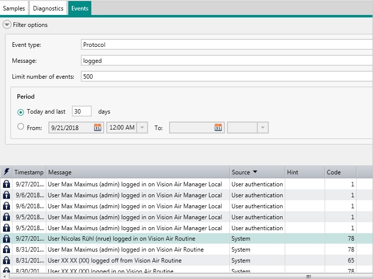373x279 pixels.
Task: Select 'User Max Maximus (admin) logged in on Vision Air Routine'
Action: pyautogui.click(x=126, y=250)
